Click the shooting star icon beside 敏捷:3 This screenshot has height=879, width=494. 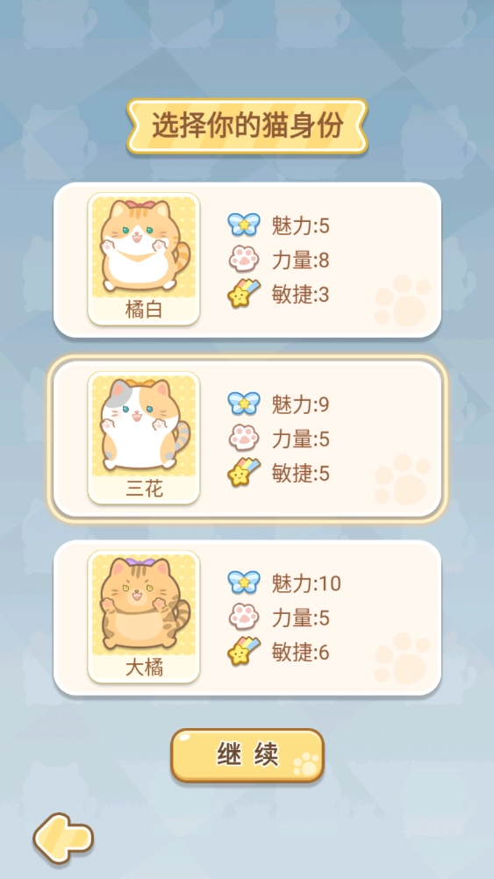(244, 294)
